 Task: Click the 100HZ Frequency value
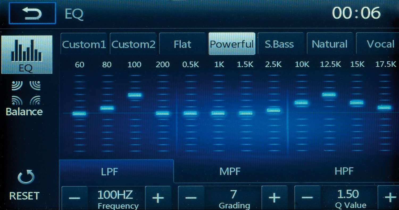coord(115,195)
